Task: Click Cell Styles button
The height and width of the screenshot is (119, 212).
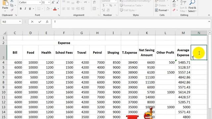Action: (x=128, y=10)
